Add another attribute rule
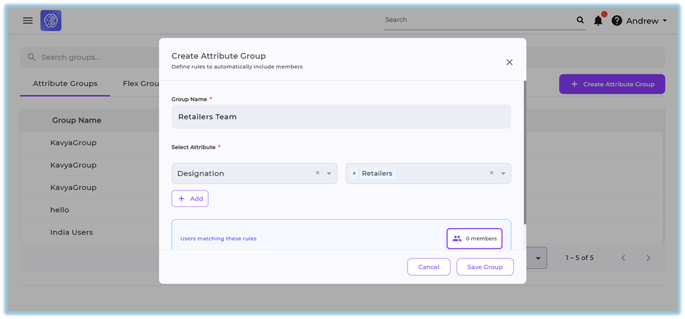This screenshot has width=685, height=319. [x=190, y=199]
